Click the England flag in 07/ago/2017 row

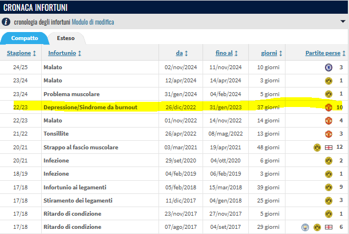[328, 227]
